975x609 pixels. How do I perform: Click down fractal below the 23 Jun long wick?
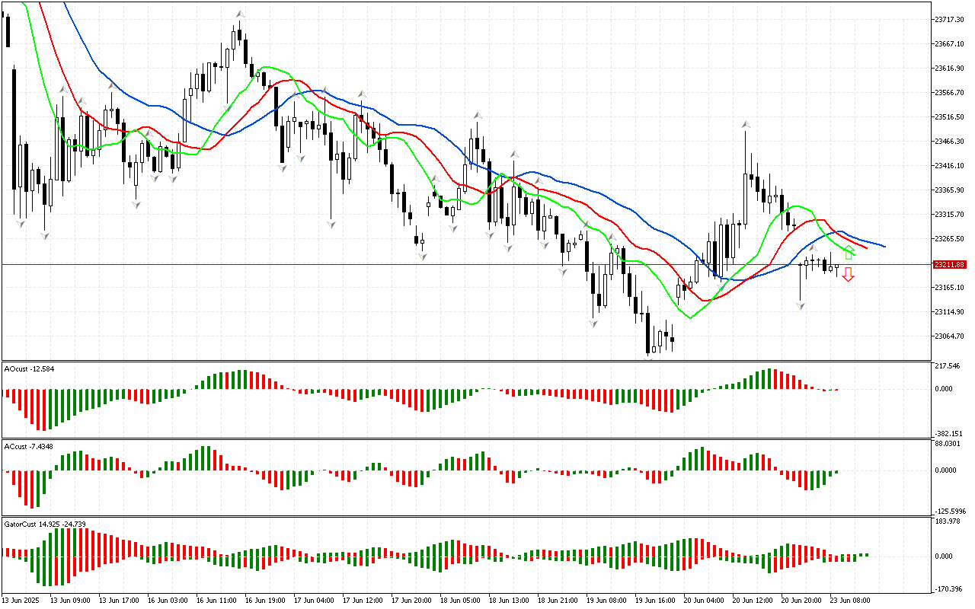click(801, 306)
